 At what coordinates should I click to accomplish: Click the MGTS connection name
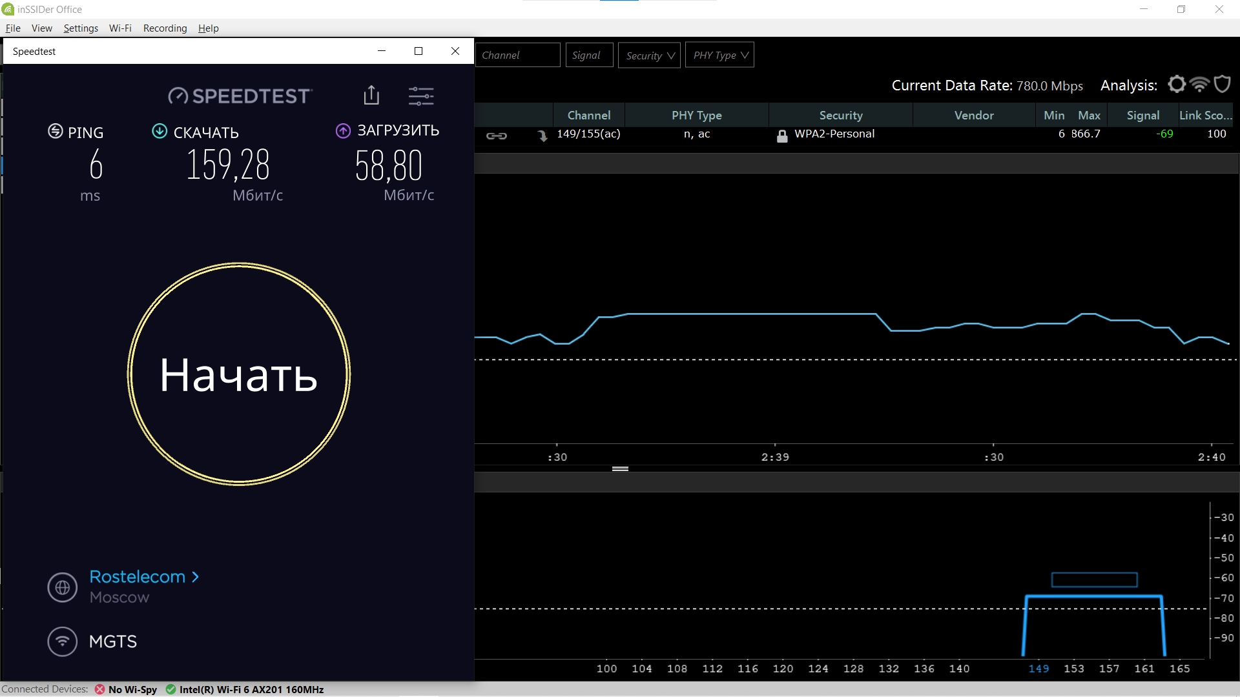[113, 641]
